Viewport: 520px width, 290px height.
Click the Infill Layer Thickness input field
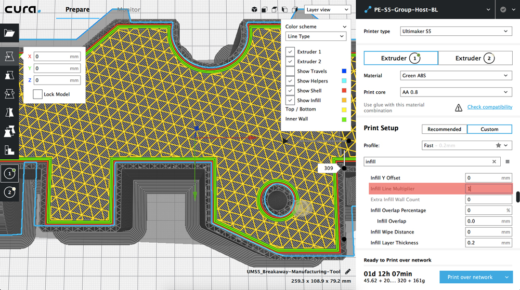(x=488, y=243)
